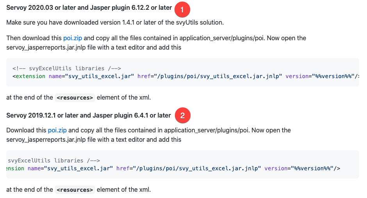Open the poi.zip link under Servoy 2019.12.1 section

tap(57, 130)
